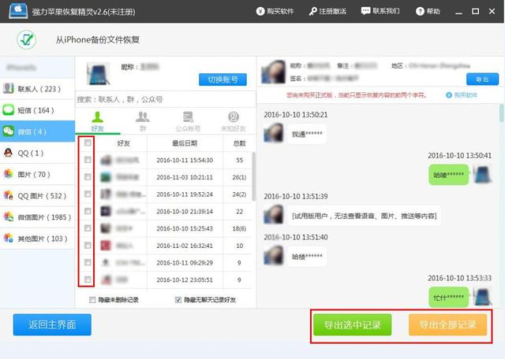Click friend avatar in row with total 22
The height and width of the screenshot is (359, 505).
click(106, 211)
